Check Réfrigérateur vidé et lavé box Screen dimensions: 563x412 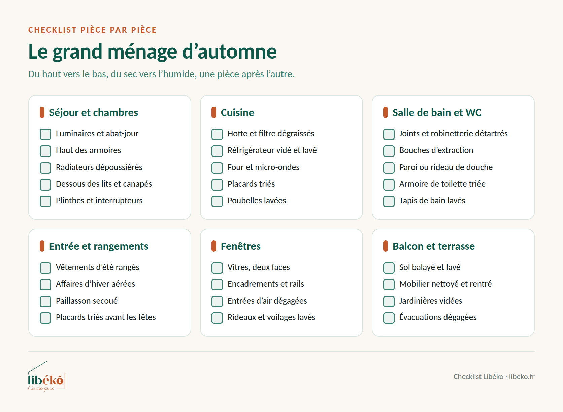[217, 151]
